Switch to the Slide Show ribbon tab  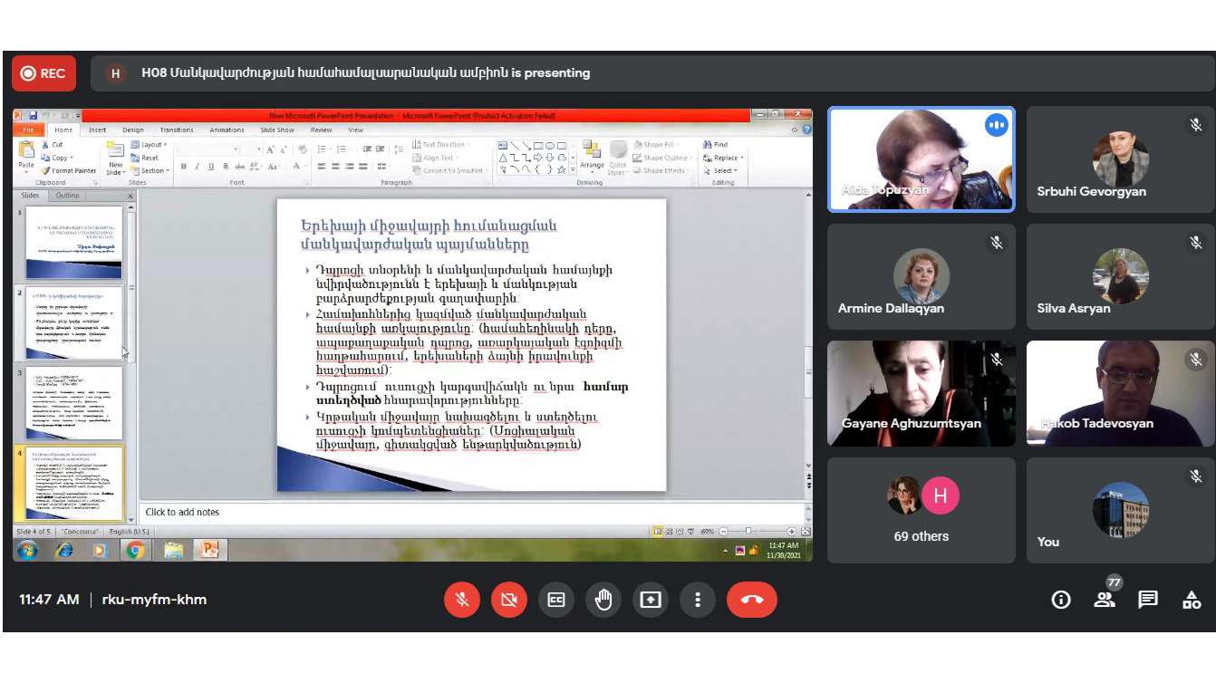pyautogui.click(x=276, y=130)
